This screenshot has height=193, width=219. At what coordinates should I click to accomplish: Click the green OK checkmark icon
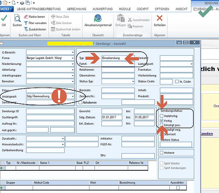[x=4, y=18]
